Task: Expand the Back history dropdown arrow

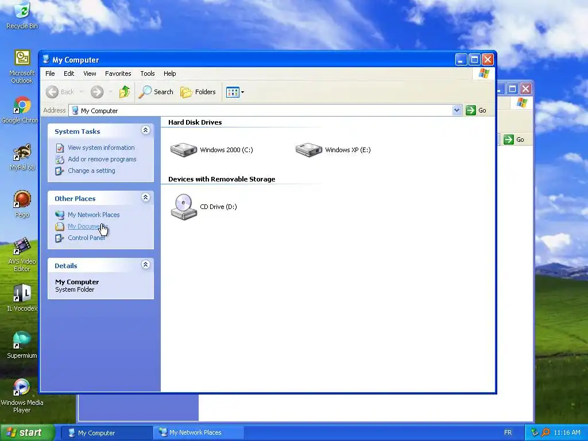Action: 82,92
